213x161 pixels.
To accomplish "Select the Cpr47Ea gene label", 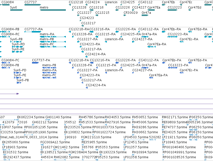I will 154,7.
